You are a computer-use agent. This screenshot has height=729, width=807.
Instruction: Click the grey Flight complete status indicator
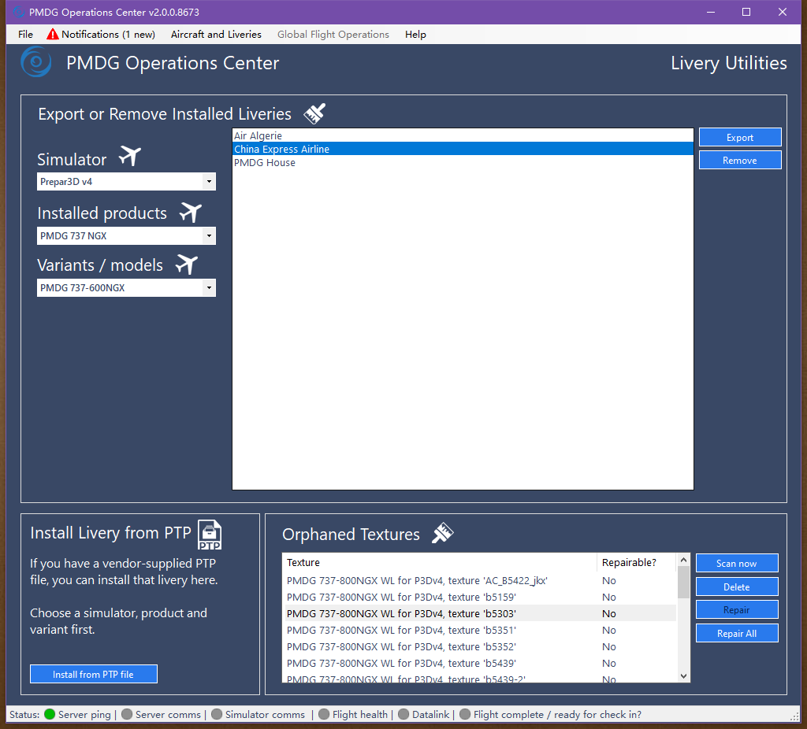(x=465, y=714)
